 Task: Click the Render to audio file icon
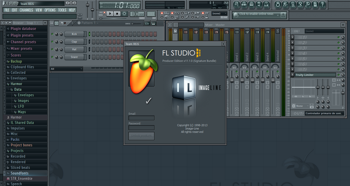click(293, 5)
